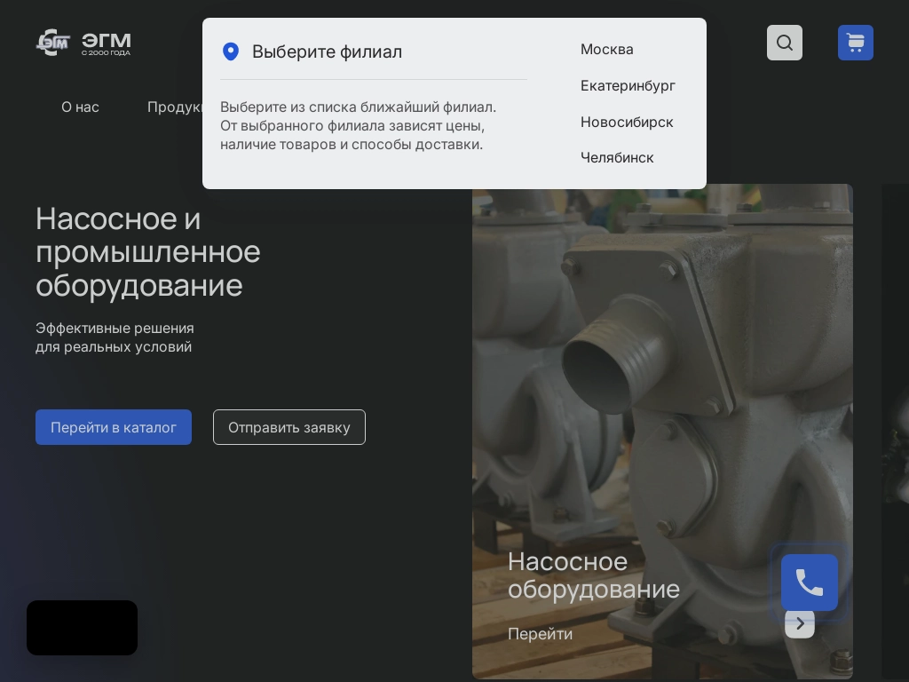Viewport: 909px width, 682px height.
Task: Open the Продукция menu item
Action: coord(175,107)
